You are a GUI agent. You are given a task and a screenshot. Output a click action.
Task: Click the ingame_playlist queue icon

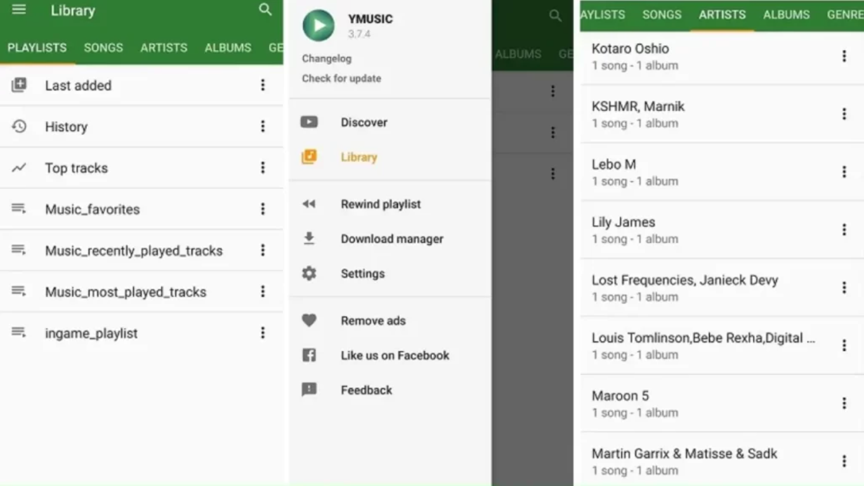click(x=19, y=333)
